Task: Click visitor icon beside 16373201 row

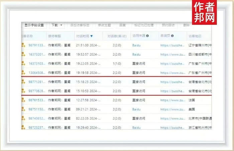Action: pyautogui.click(x=23, y=54)
